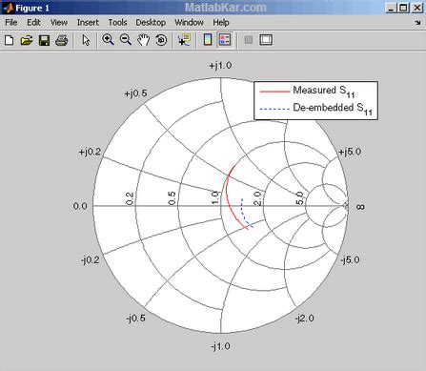Click the +j0.5 reactance label

point(135,93)
